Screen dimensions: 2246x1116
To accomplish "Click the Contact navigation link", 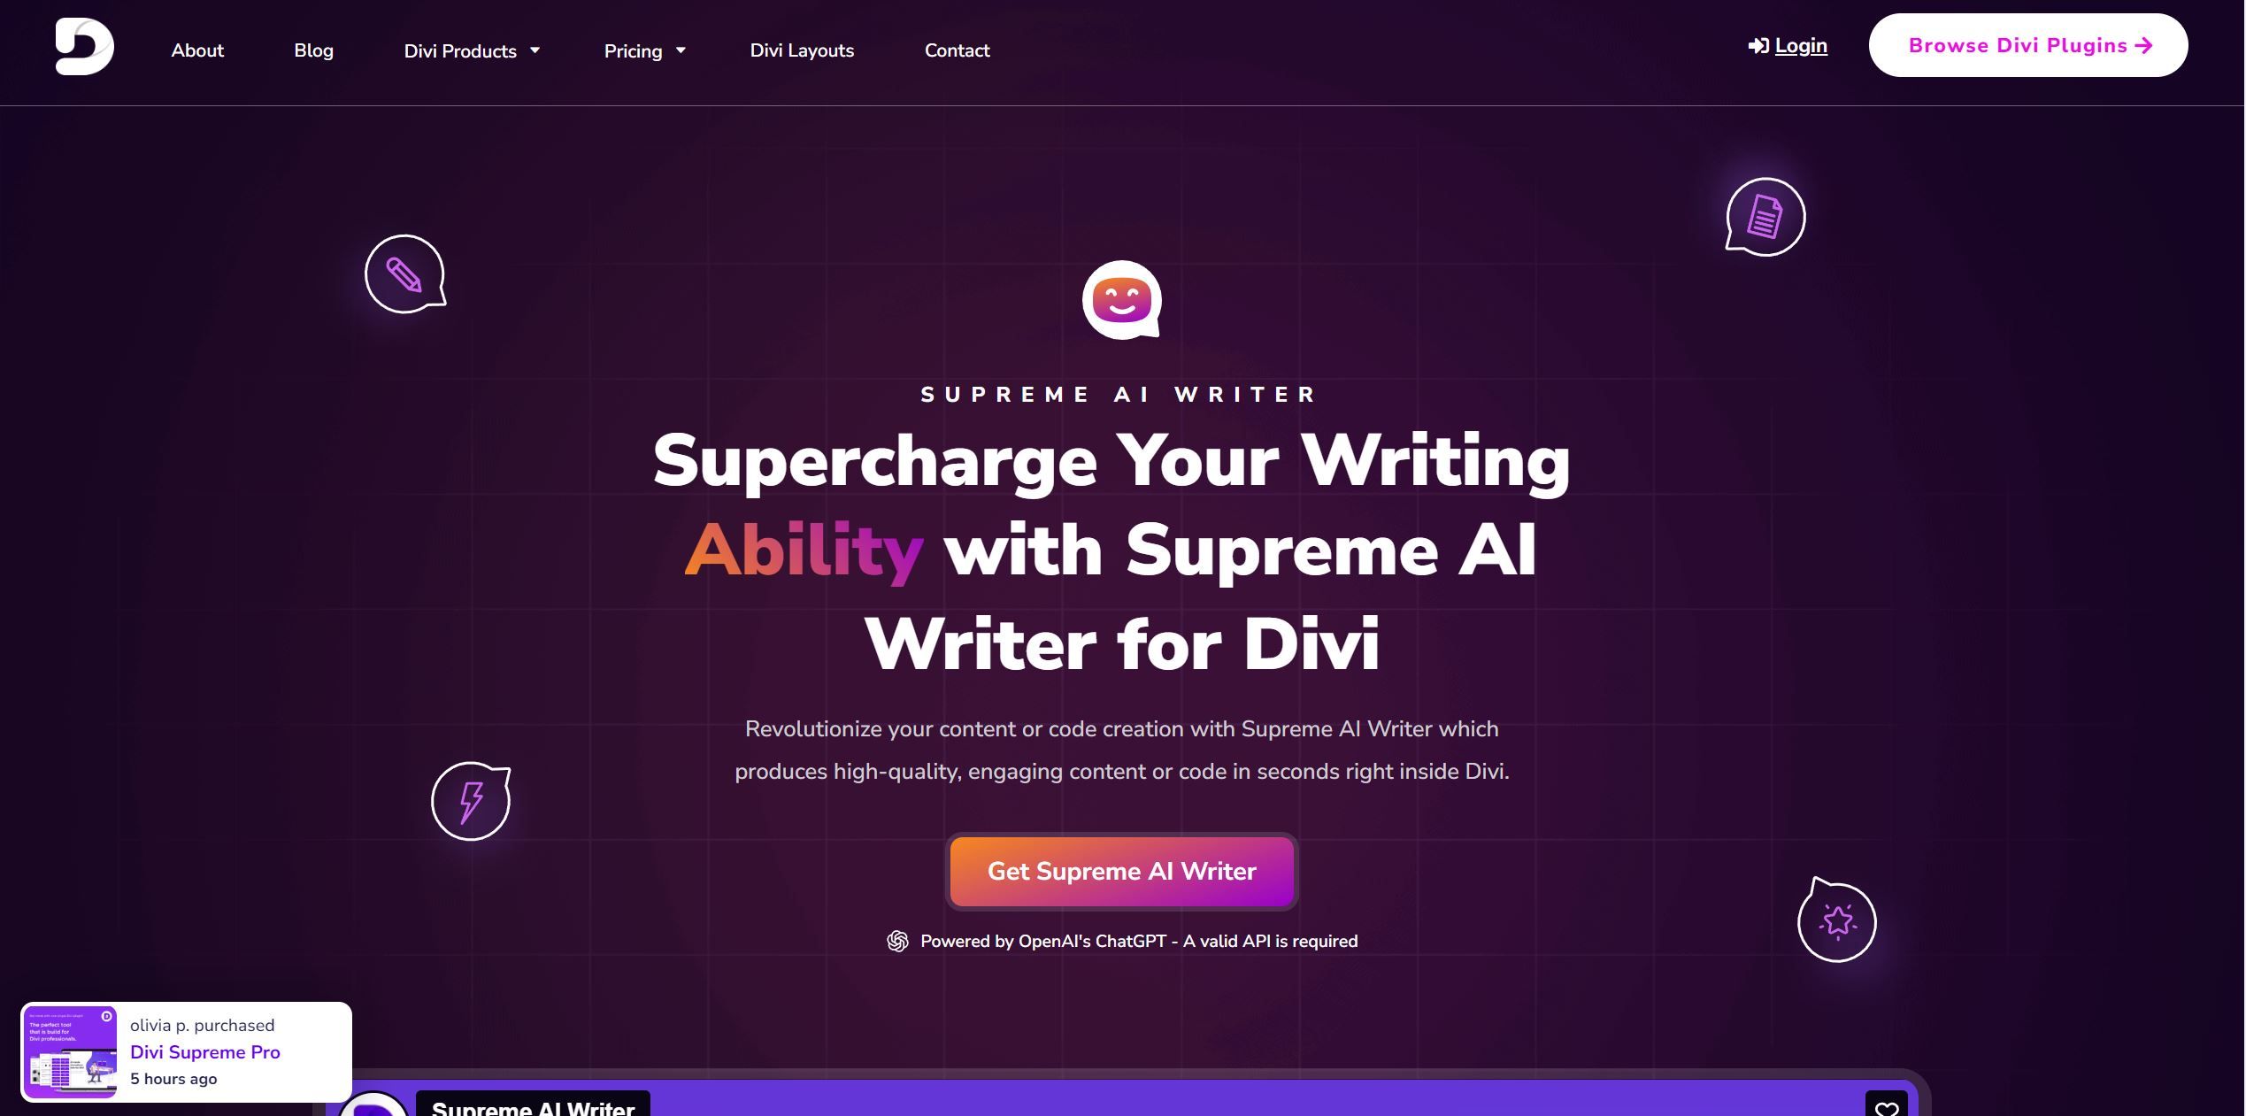I will tap(957, 50).
